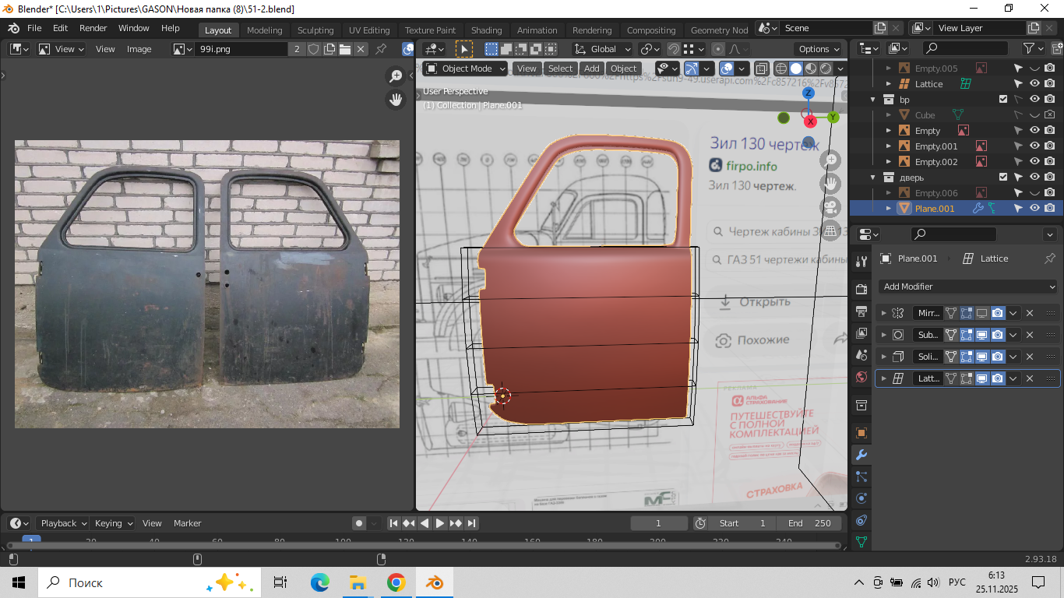
Task: Open the World properties tab
Action: coord(861,377)
